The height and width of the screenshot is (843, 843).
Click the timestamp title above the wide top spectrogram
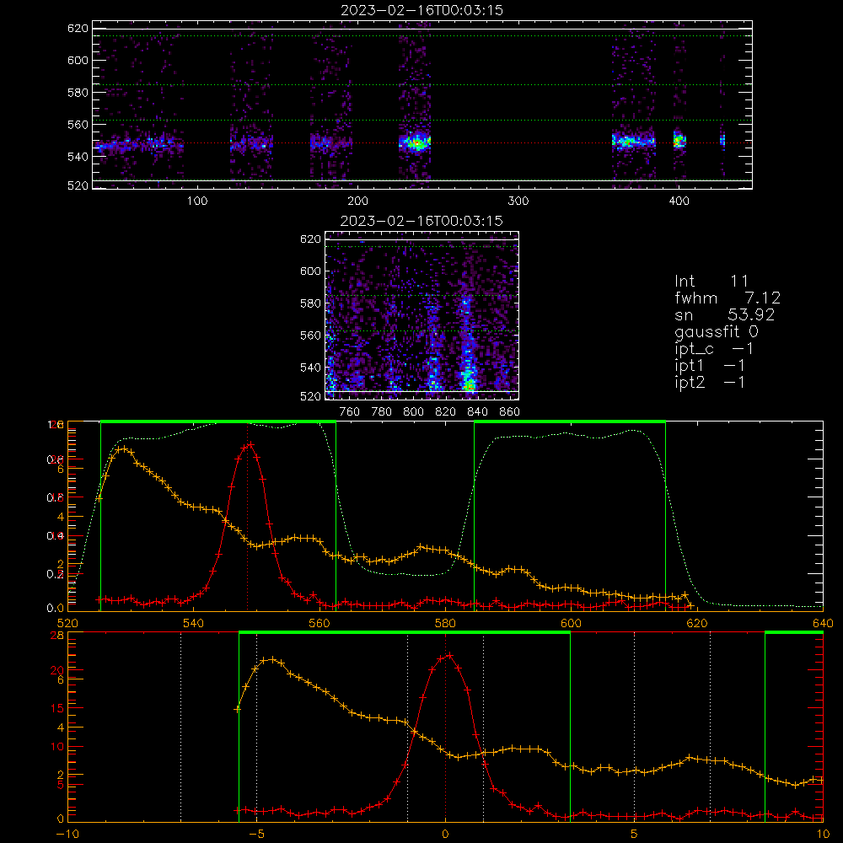click(x=422, y=10)
